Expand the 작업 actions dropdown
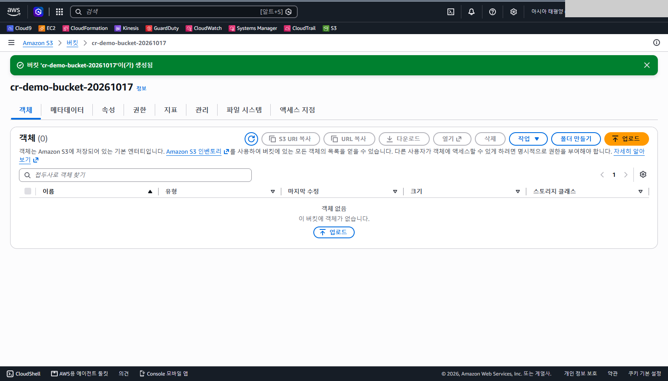This screenshot has width=668, height=381. click(x=528, y=139)
